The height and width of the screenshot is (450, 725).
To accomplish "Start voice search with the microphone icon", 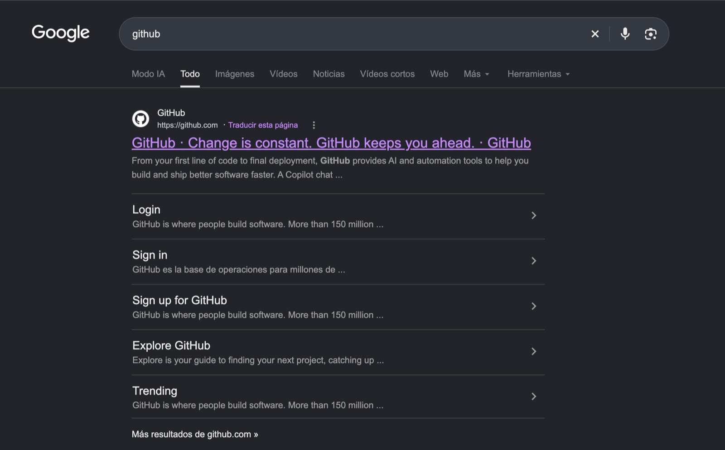I will pyautogui.click(x=625, y=34).
